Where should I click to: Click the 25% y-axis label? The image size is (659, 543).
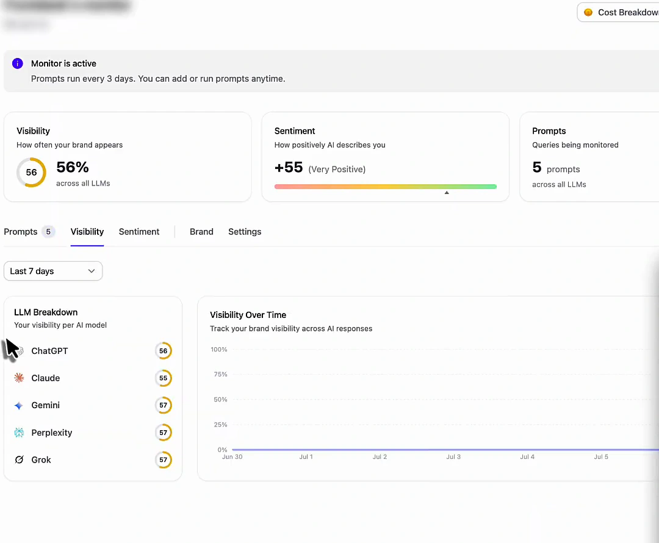221,425
